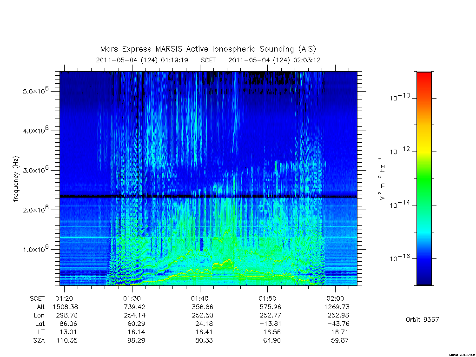This screenshot has height=357, width=476.
Task: Click the start timestamp 2011-05-04 (124) 01:19:19
Action: pos(142,60)
